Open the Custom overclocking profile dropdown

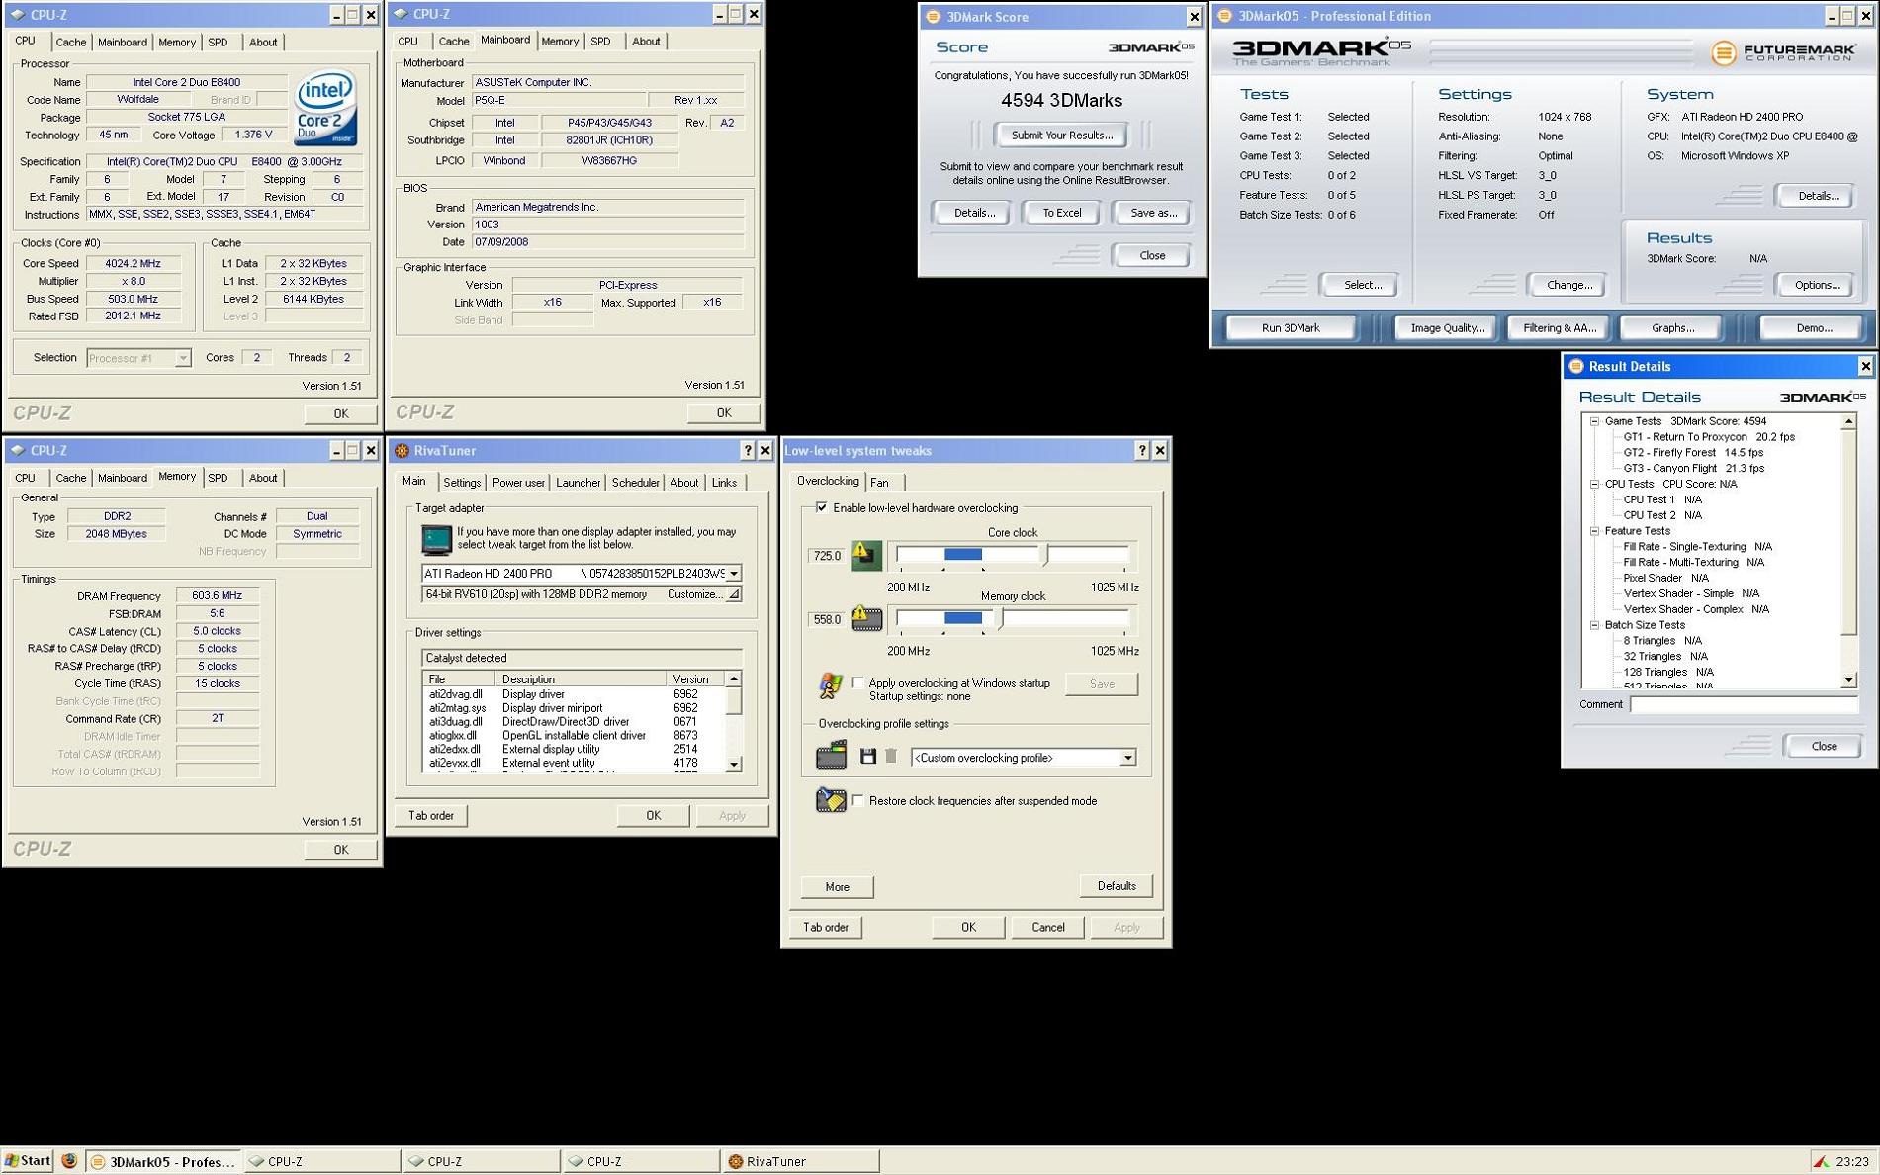[1127, 758]
